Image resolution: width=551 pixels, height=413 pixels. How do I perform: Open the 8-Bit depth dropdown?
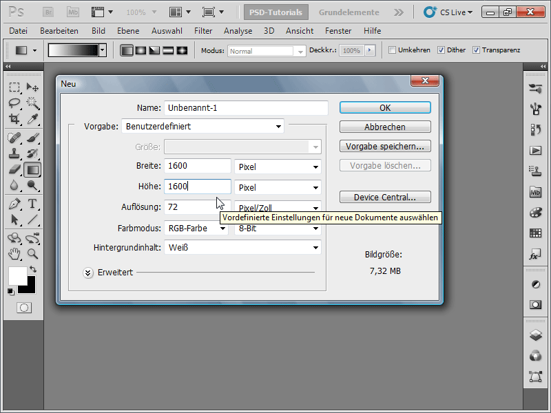coord(278,229)
